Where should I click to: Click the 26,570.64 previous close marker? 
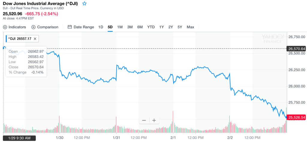pyautogui.click(x=296, y=49)
